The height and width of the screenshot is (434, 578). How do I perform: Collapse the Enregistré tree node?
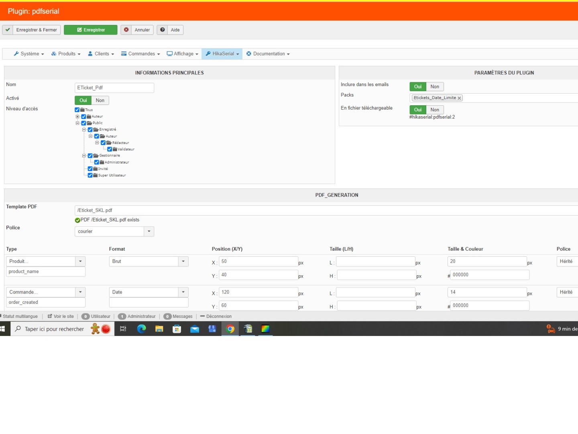click(84, 130)
